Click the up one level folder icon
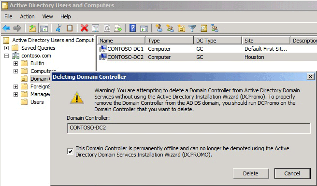This screenshot has width=317, height=186. [32, 28]
